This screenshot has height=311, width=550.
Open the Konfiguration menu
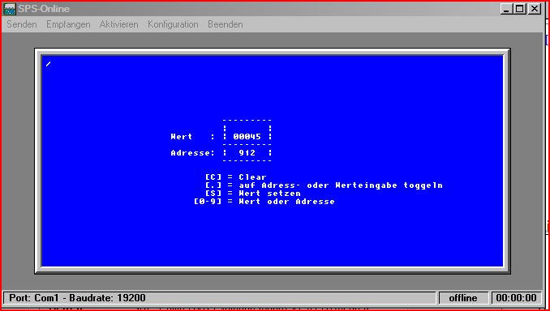point(173,24)
